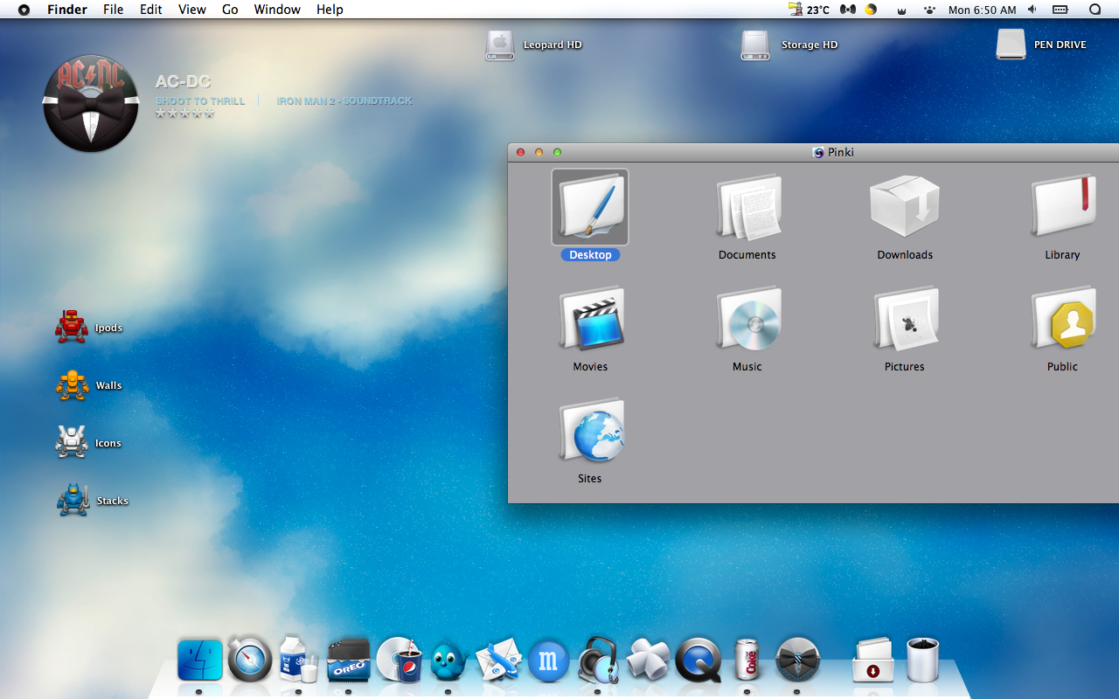
Task: Click the Diet Coke can icon in dock
Action: point(747,660)
